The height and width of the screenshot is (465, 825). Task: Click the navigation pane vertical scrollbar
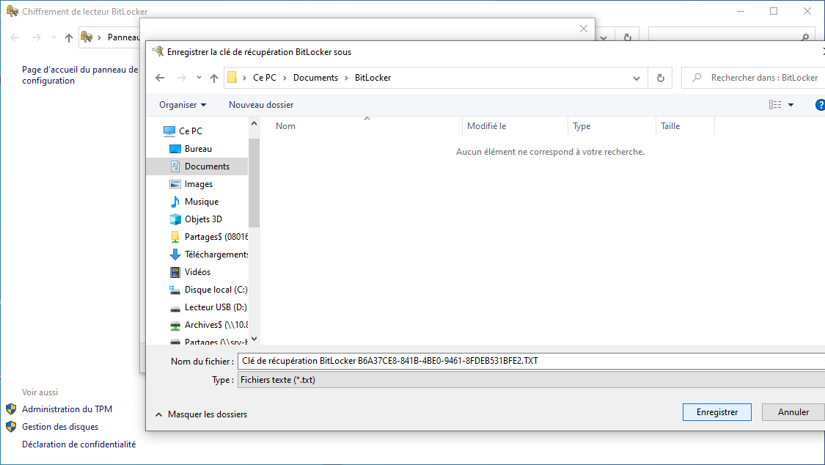click(x=254, y=183)
